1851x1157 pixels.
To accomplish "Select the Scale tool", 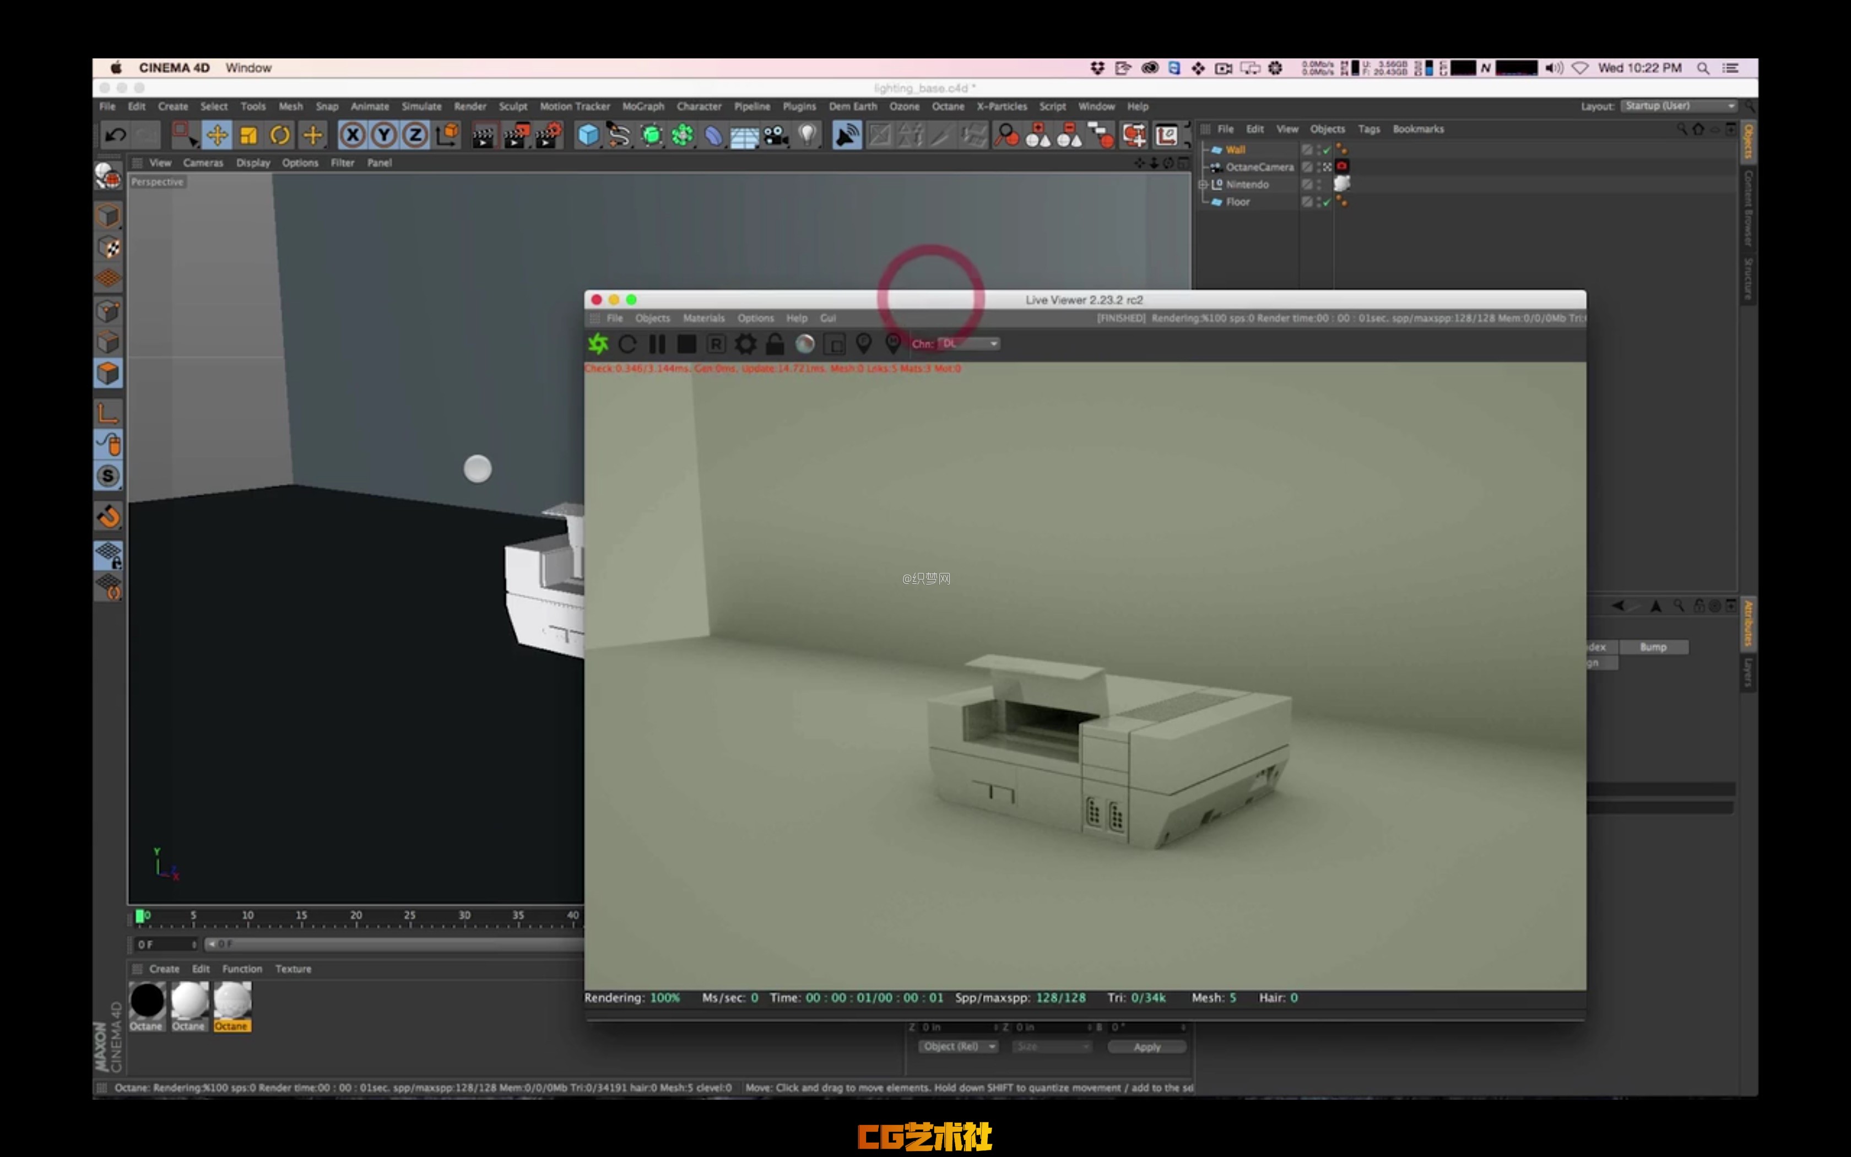I will coord(248,136).
